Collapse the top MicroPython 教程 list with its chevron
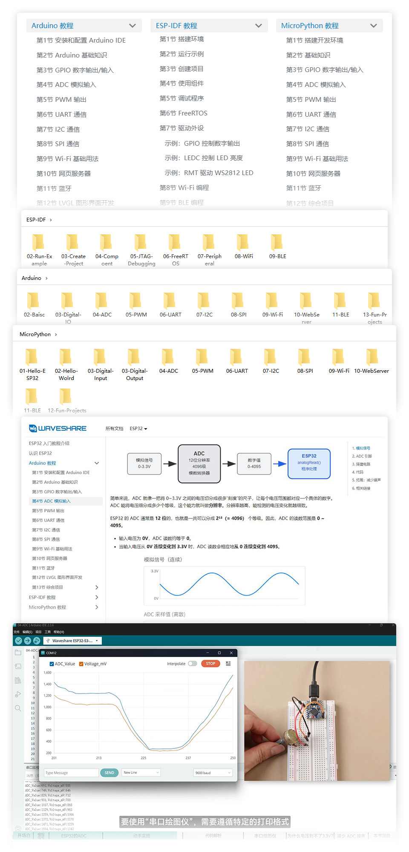 click(x=374, y=26)
